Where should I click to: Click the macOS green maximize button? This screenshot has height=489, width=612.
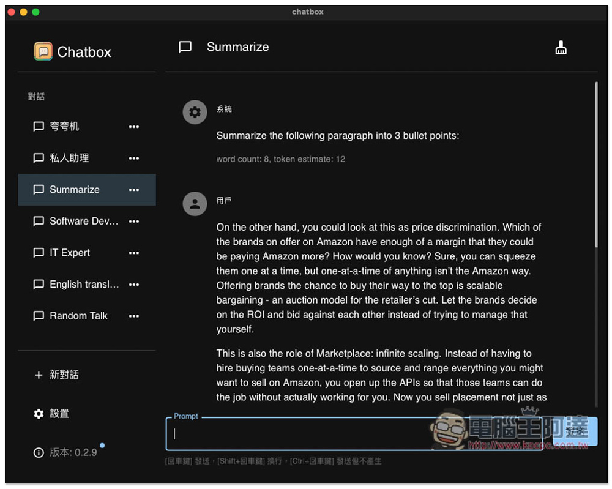[35, 12]
